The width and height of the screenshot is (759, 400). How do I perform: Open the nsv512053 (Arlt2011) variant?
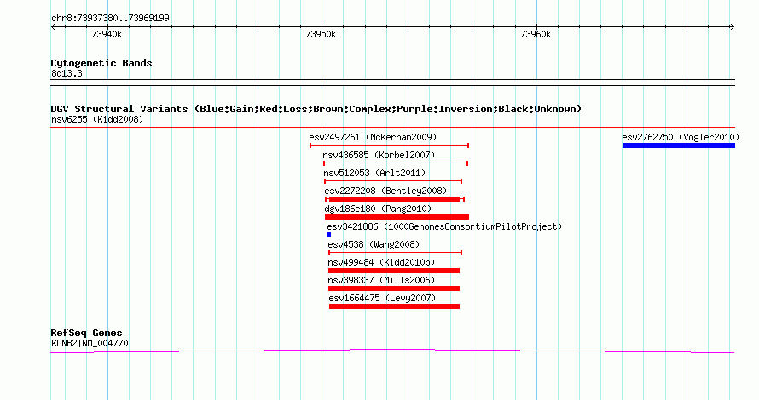(374, 173)
